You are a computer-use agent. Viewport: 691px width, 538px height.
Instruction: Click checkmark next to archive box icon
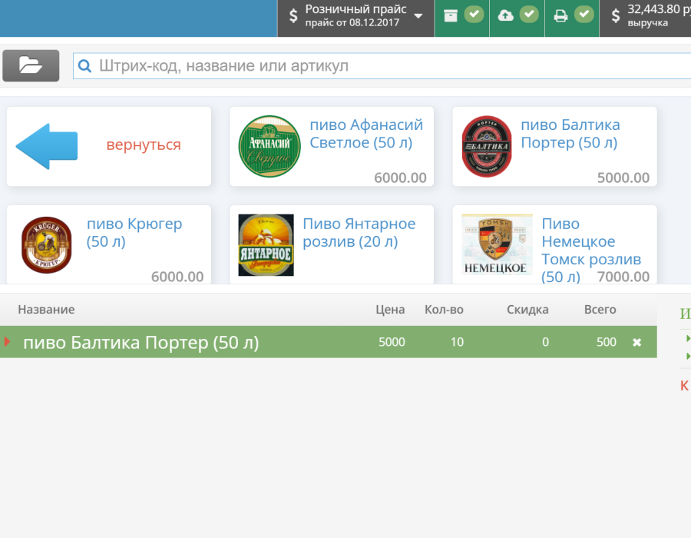pyautogui.click(x=474, y=14)
